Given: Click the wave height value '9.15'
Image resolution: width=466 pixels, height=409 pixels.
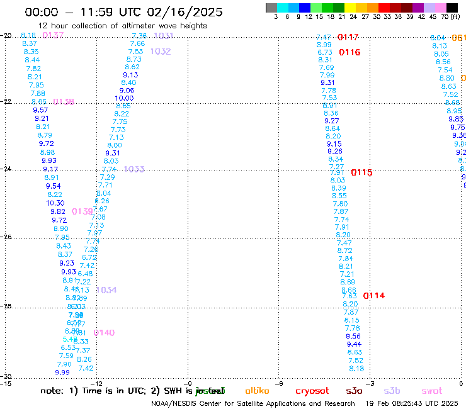Looking at the screenshot, I should tap(334, 143).
